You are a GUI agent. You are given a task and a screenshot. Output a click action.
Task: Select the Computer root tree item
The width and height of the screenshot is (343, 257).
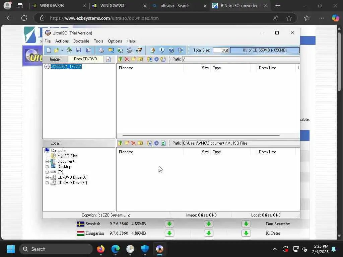click(x=59, y=151)
